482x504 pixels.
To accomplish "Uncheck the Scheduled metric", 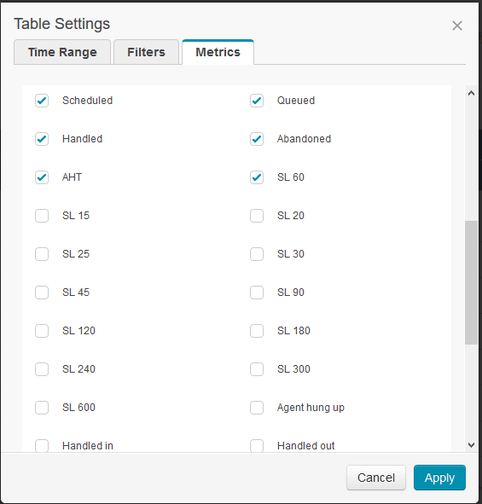I will (x=42, y=101).
